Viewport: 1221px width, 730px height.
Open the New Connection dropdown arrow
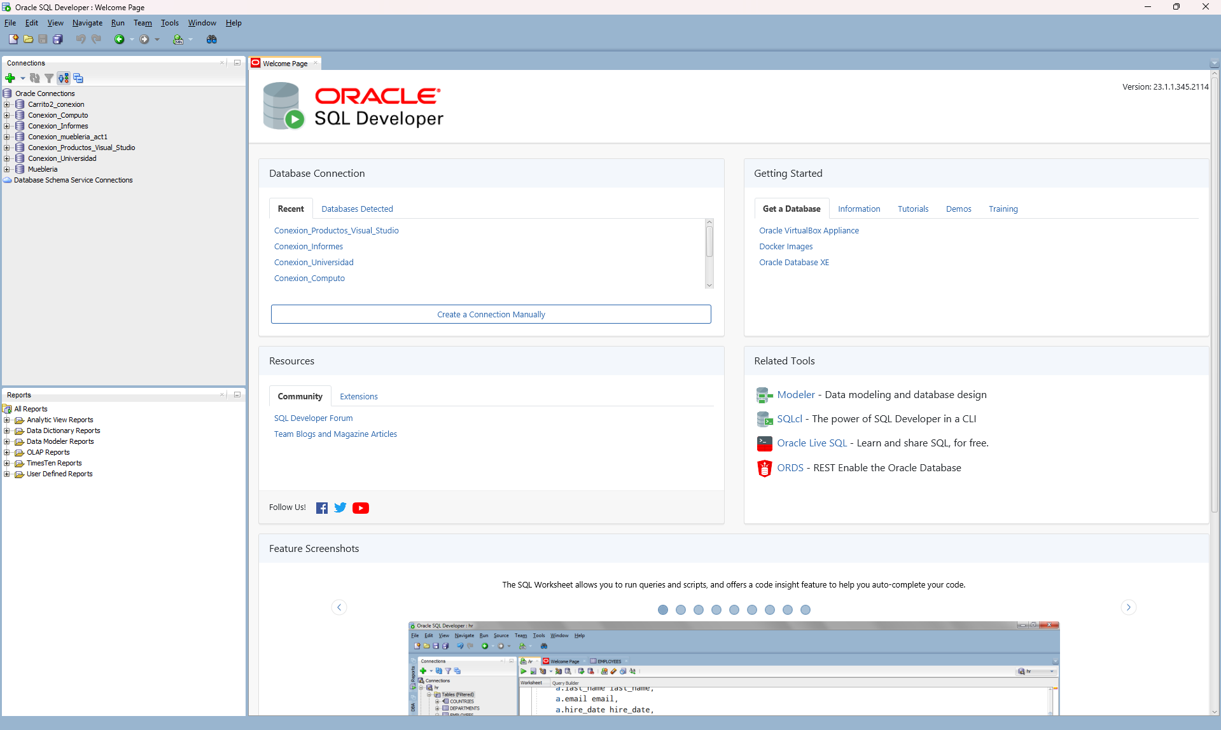(22, 78)
